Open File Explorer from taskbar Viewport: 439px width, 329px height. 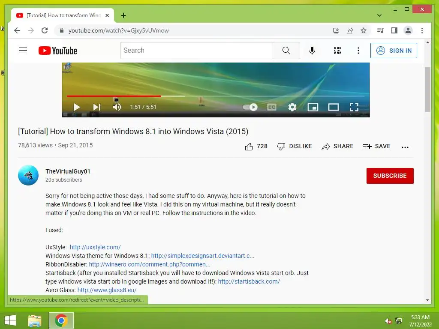click(35, 320)
